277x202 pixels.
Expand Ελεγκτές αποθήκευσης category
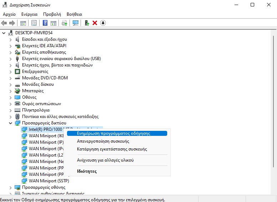coord(10,53)
